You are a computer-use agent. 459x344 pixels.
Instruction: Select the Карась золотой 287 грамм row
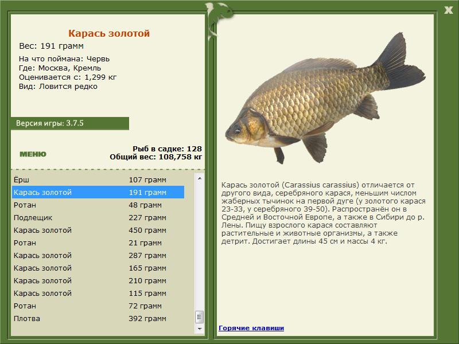pyautogui.click(x=98, y=255)
